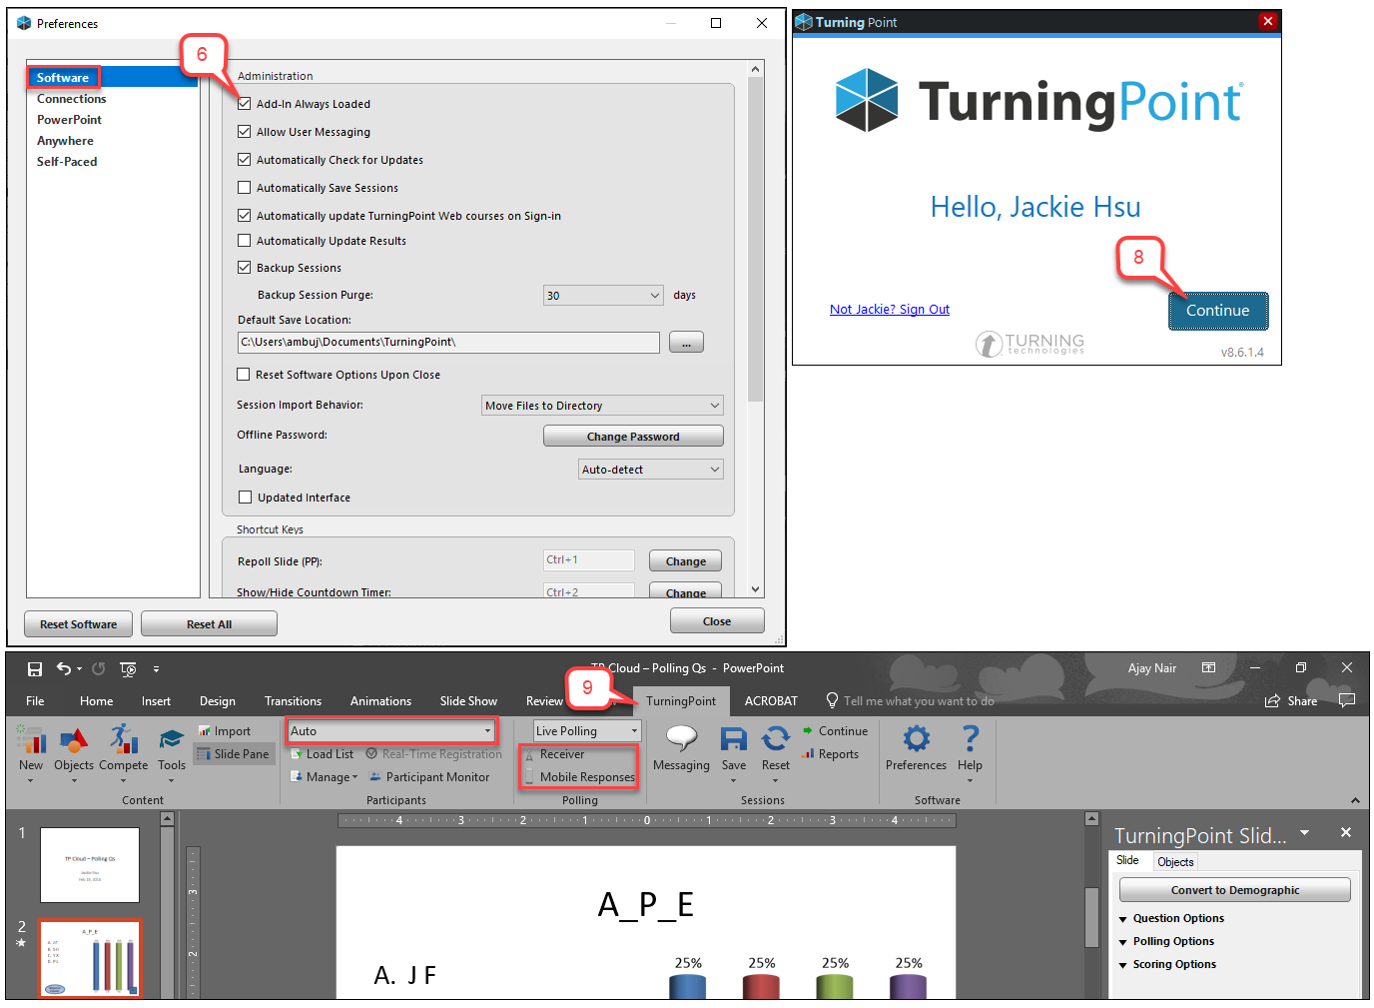Uncheck Backup Sessions
Viewport: 1374px width, 1008px height.
pos(244,267)
